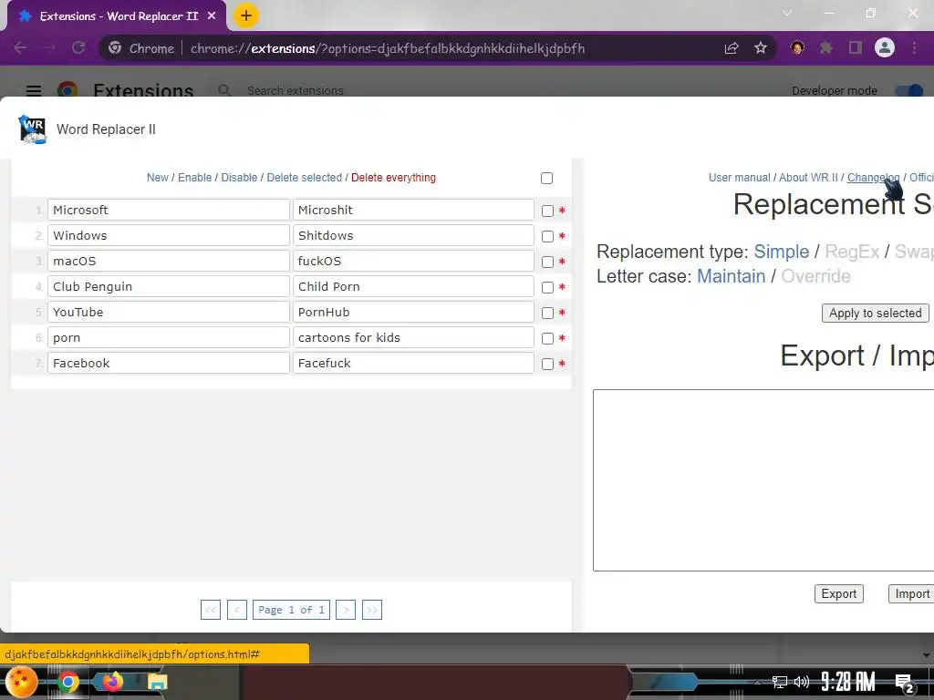934x700 pixels.
Task: Go to next page with > button
Action: click(x=346, y=610)
